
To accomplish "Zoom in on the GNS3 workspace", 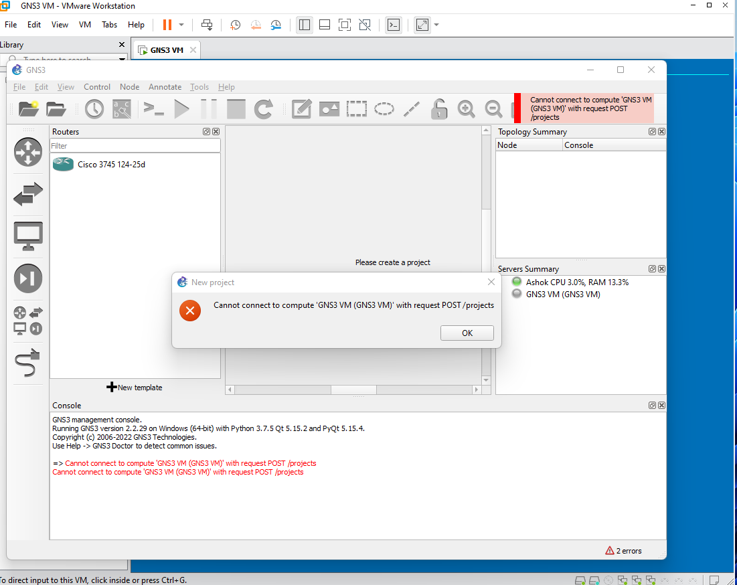I will tap(466, 108).
